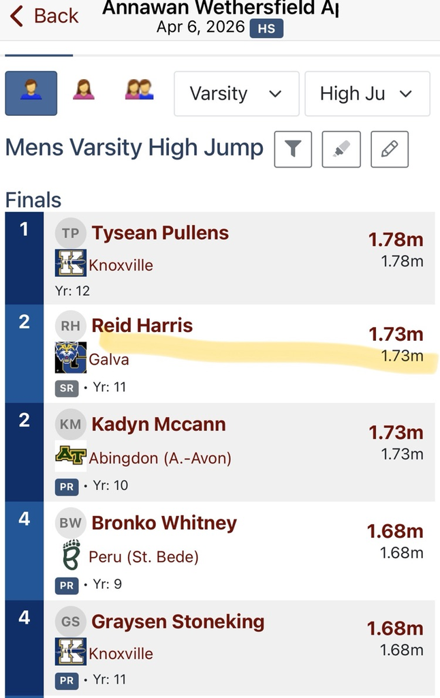Tap Abingdon (A.-Avon) team logo
The width and height of the screenshot is (440, 698).
70,457
